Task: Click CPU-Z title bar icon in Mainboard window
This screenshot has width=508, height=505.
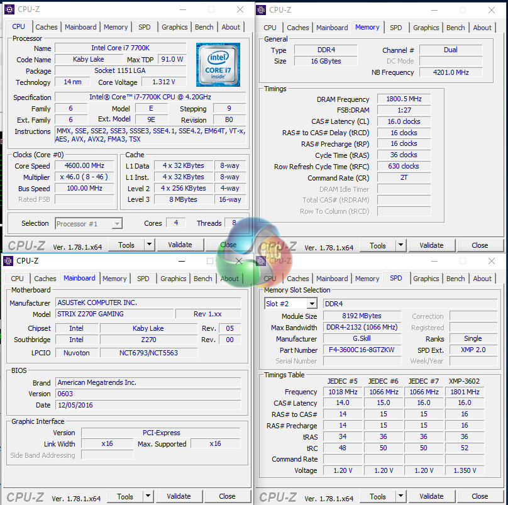Action: (x=8, y=260)
